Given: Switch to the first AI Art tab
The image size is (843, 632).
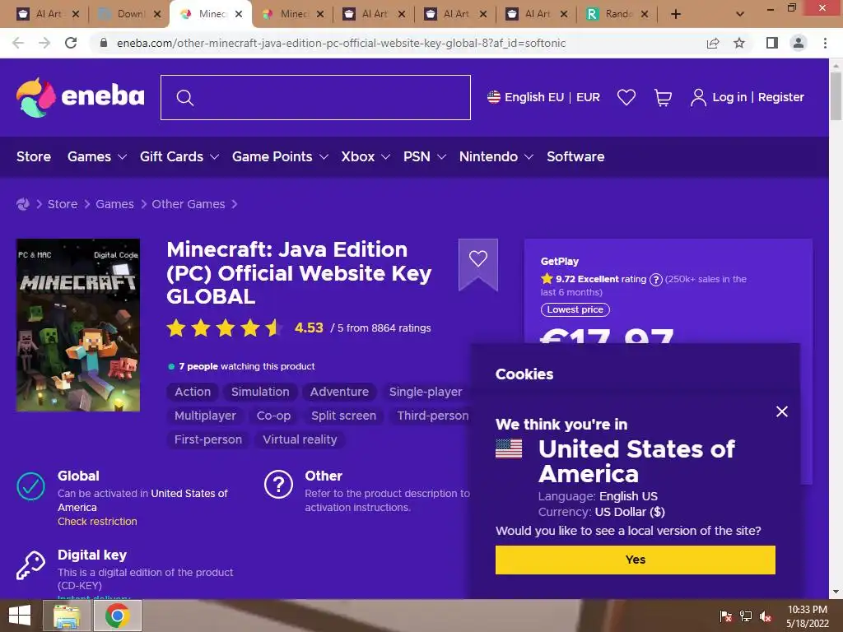Looking at the screenshot, I should [48, 14].
